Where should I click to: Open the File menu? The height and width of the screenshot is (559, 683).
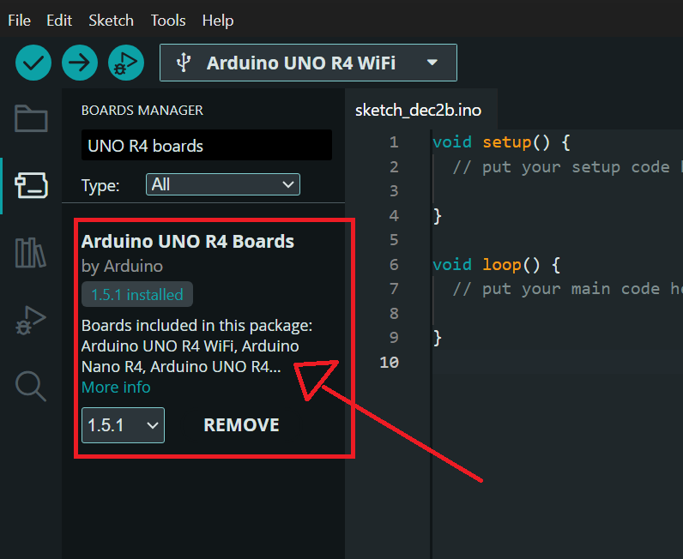20,20
